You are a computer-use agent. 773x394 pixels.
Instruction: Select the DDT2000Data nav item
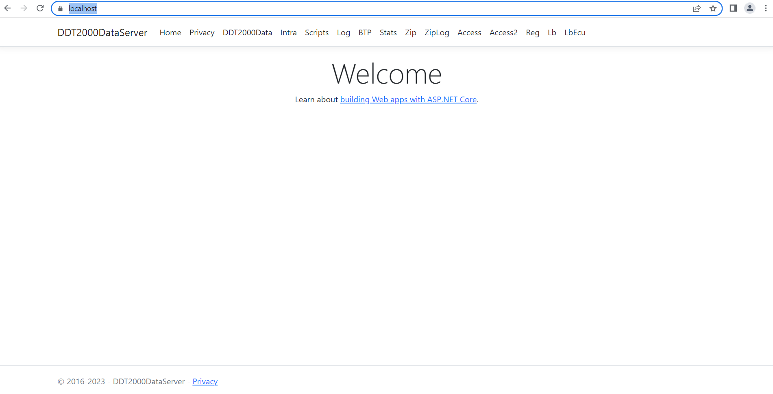247,32
